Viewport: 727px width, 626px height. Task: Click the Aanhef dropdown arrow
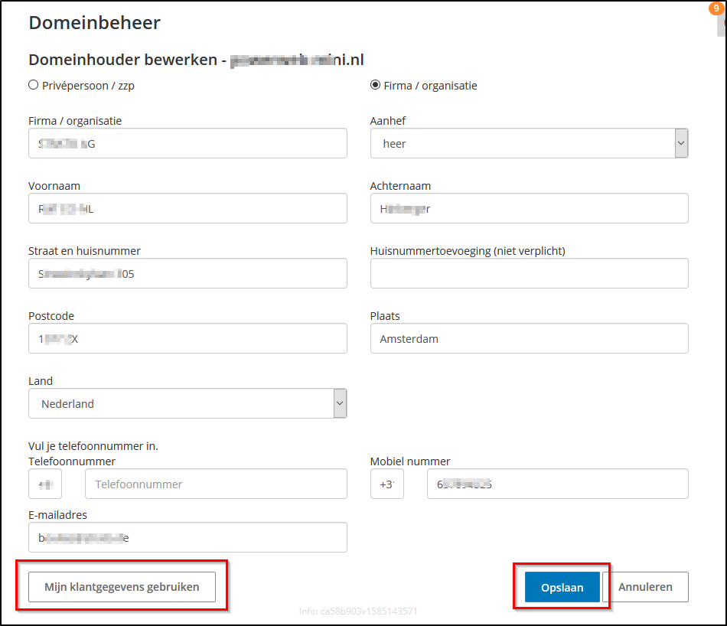pos(680,143)
